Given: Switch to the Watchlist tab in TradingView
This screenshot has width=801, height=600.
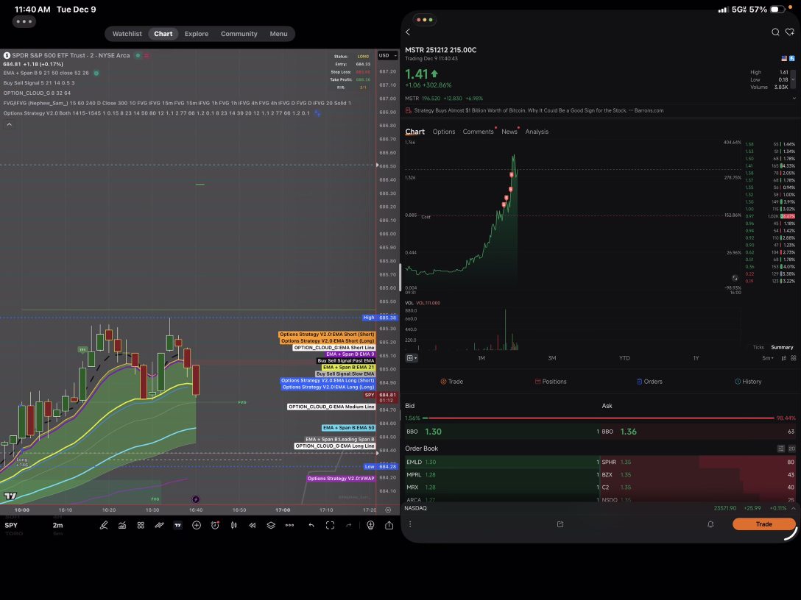Looking at the screenshot, I should click(127, 34).
